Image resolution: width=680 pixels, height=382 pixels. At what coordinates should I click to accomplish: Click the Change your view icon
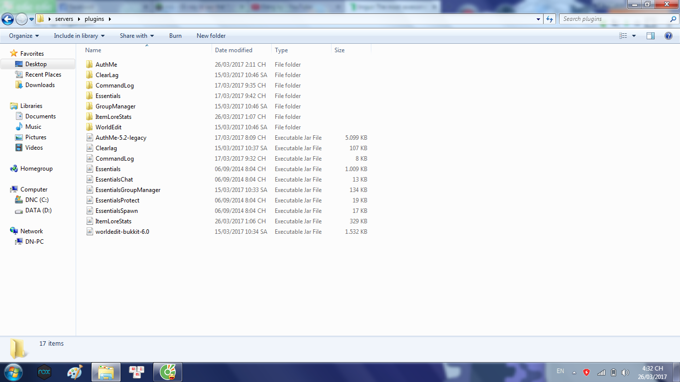click(x=623, y=36)
